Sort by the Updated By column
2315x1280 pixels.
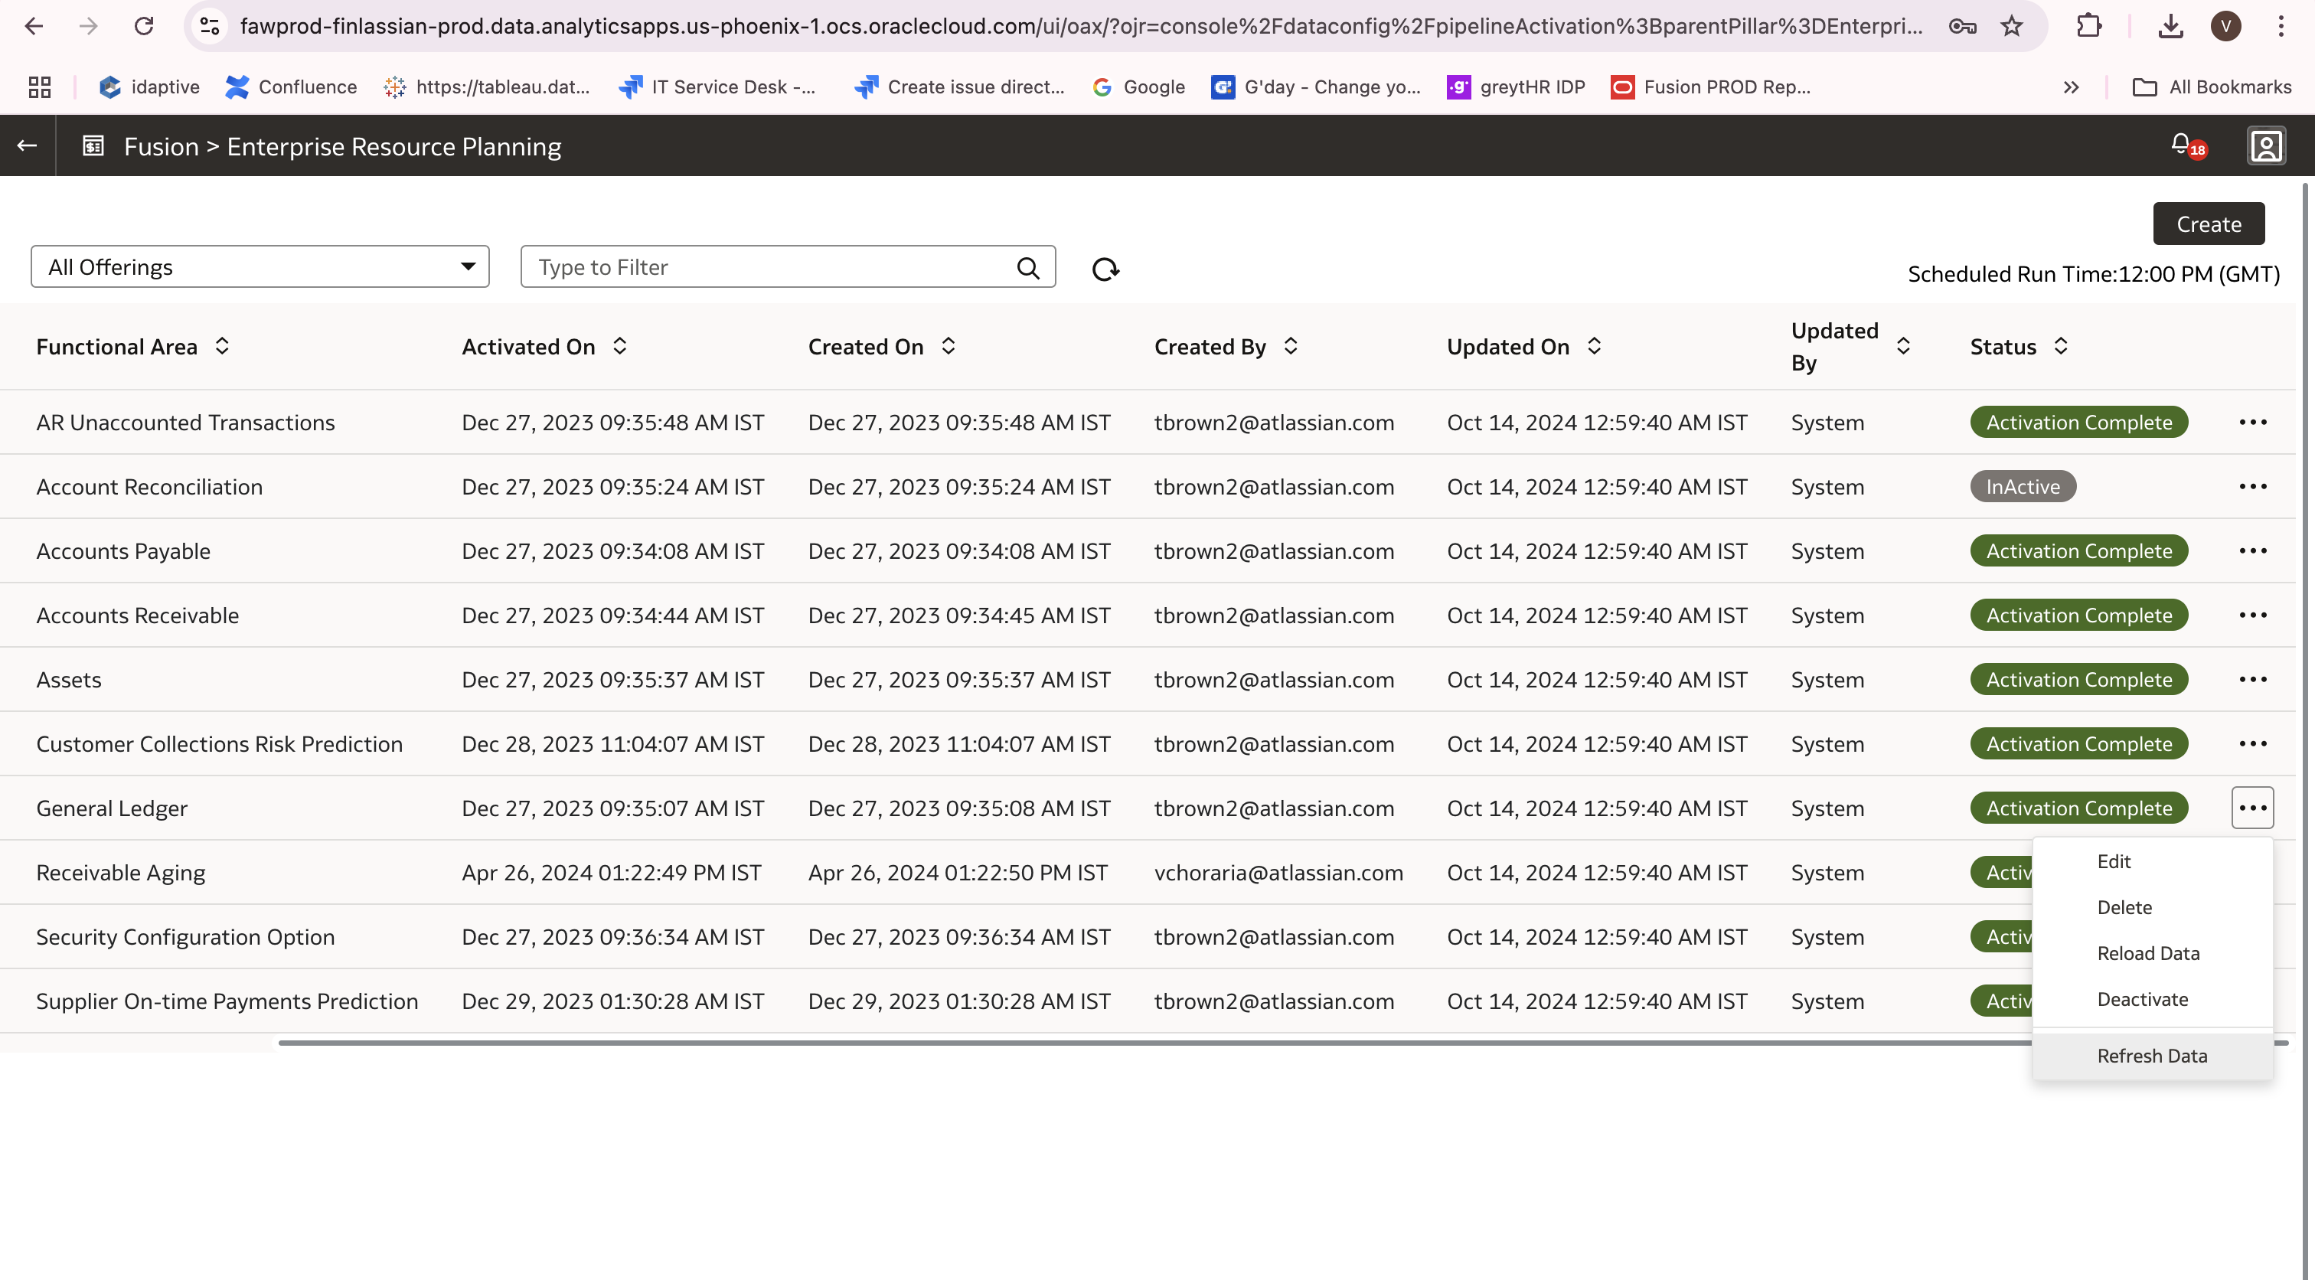pos(1902,346)
